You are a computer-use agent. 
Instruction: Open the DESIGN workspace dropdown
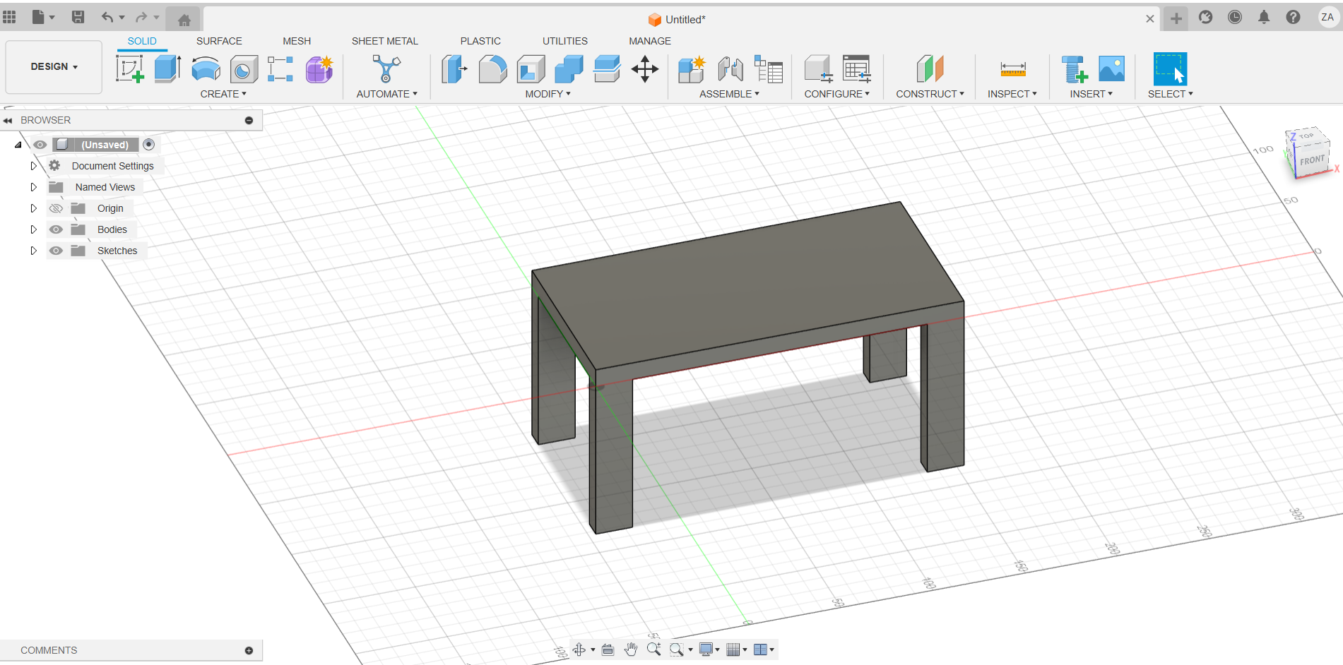(x=54, y=66)
